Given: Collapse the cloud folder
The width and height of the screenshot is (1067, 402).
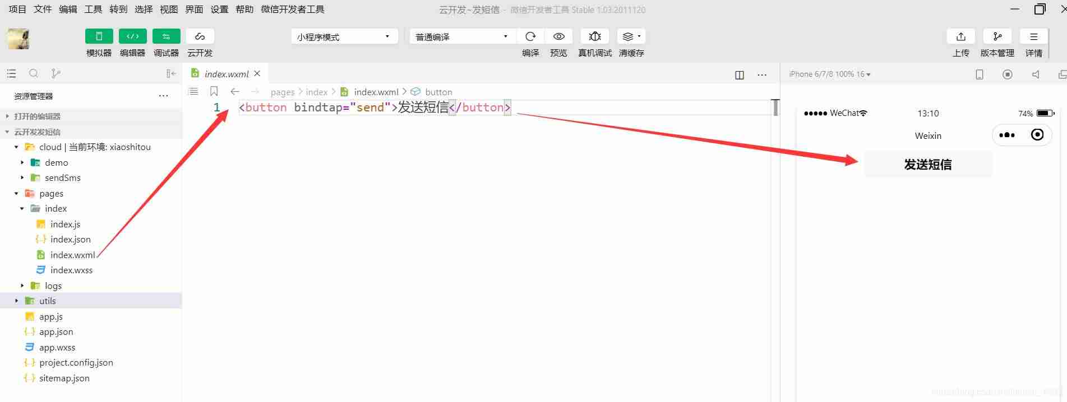Looking at the screenshot, I should 91,147.
